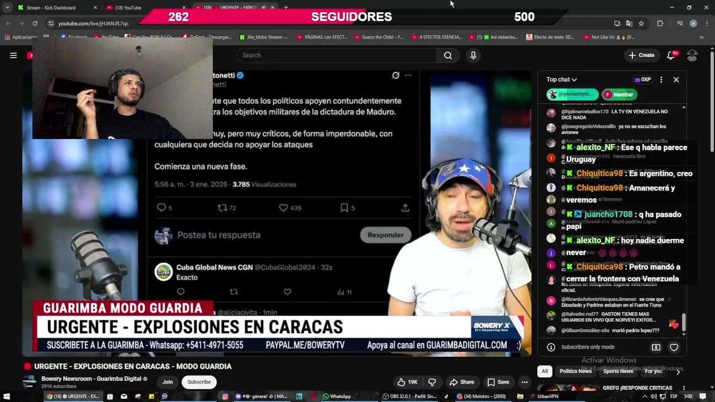The height and width of the screenshot is (402, 715).
Task: Switch to the Stream - Kick Dashboard tab
Action: point(56,7)
